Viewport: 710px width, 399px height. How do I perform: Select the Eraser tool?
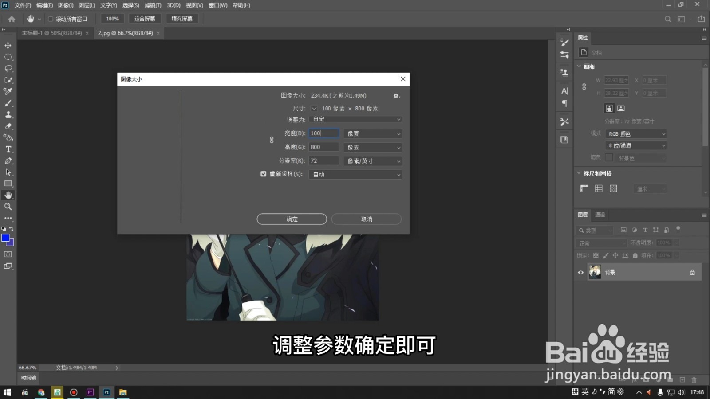(x=8, y=126)
